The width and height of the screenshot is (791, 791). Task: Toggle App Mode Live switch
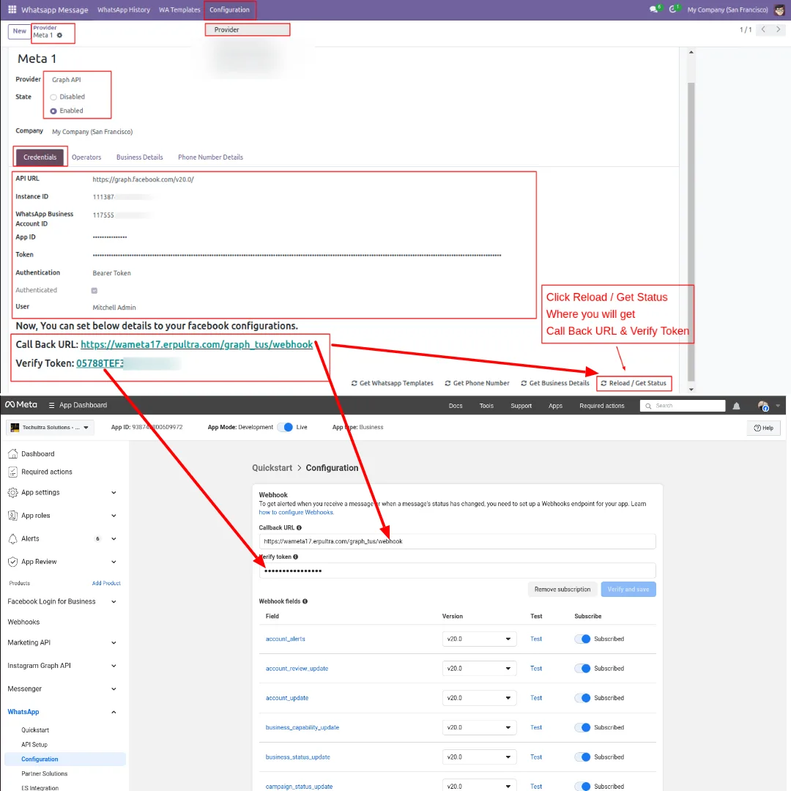(285, 427)
